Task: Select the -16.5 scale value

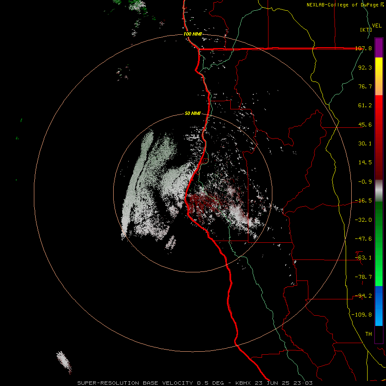Action: (364, 201)
